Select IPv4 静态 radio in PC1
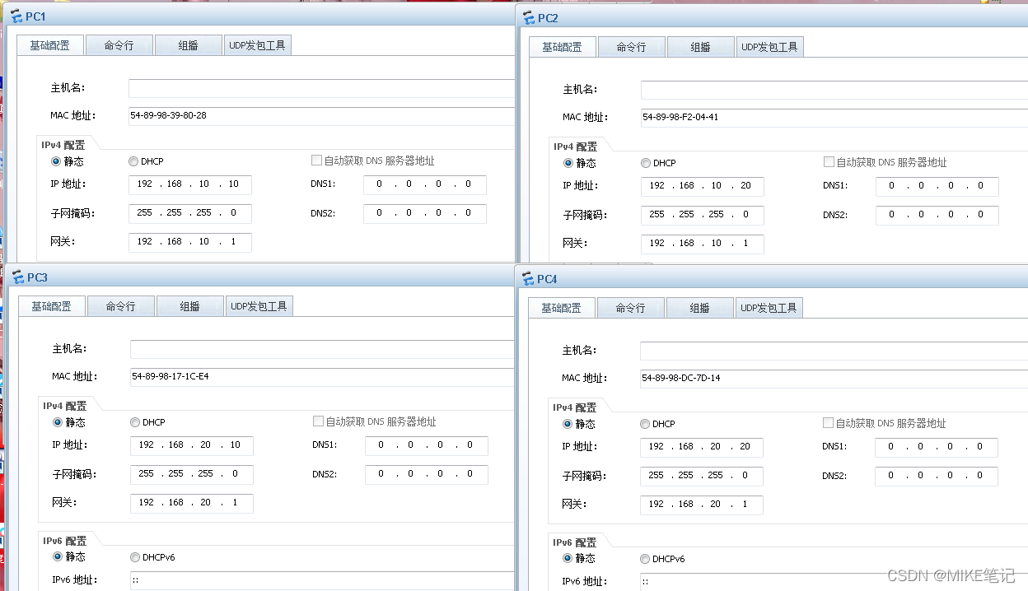 56,161
